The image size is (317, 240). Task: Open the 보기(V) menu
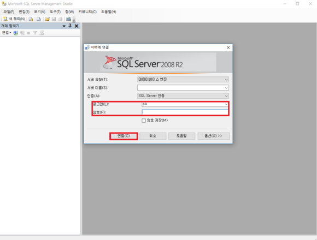tap(39, 12)
